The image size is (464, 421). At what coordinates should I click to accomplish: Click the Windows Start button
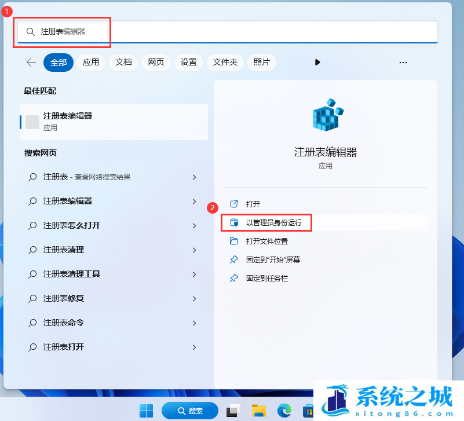click(x=146, y=411)
